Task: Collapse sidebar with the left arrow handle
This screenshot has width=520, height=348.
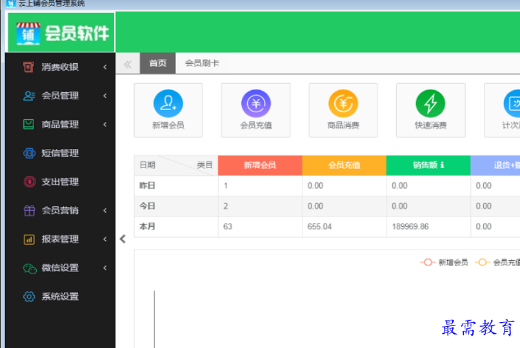Action: coord(123,238)
